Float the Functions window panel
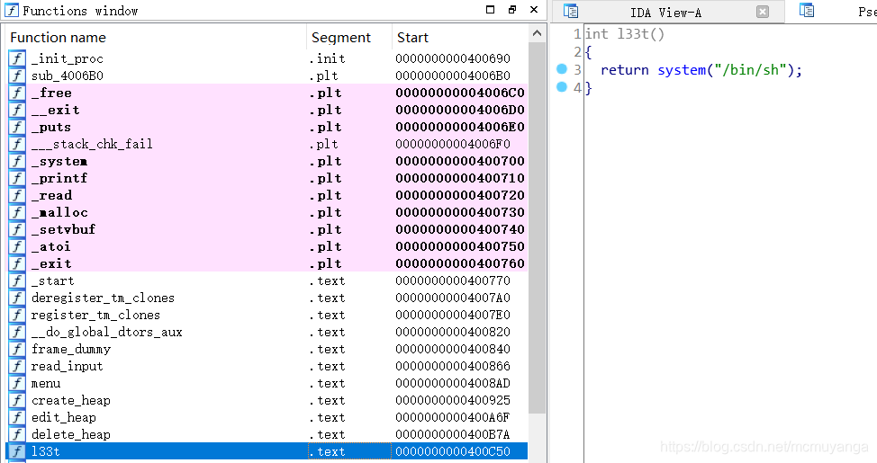 512,10
